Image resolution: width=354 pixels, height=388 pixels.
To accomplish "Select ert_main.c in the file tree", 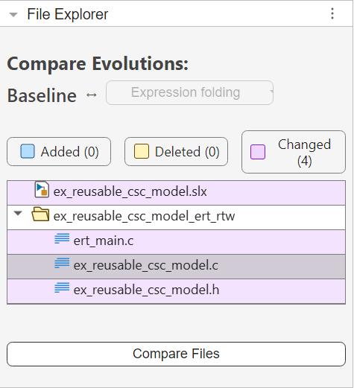I will (x=176, y=242).
